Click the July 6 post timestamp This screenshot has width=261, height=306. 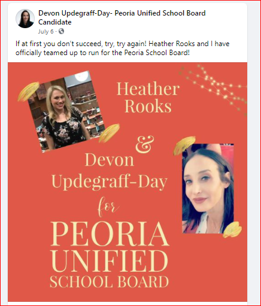[45, 32]
